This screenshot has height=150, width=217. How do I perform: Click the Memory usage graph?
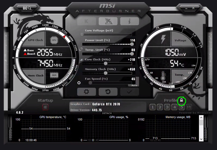coord(168,130)
